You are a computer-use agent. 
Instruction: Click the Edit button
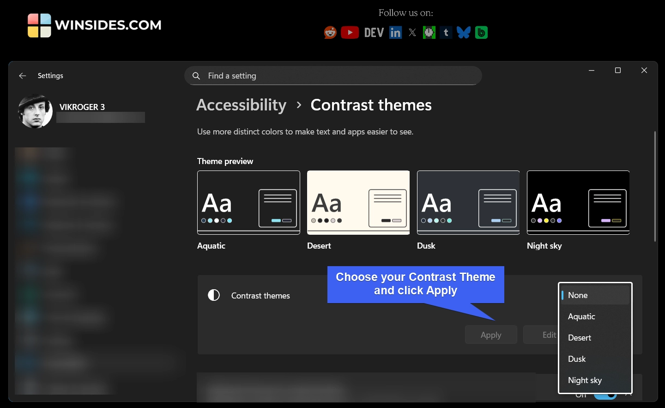pyautogui.click(x=549, y=335)
